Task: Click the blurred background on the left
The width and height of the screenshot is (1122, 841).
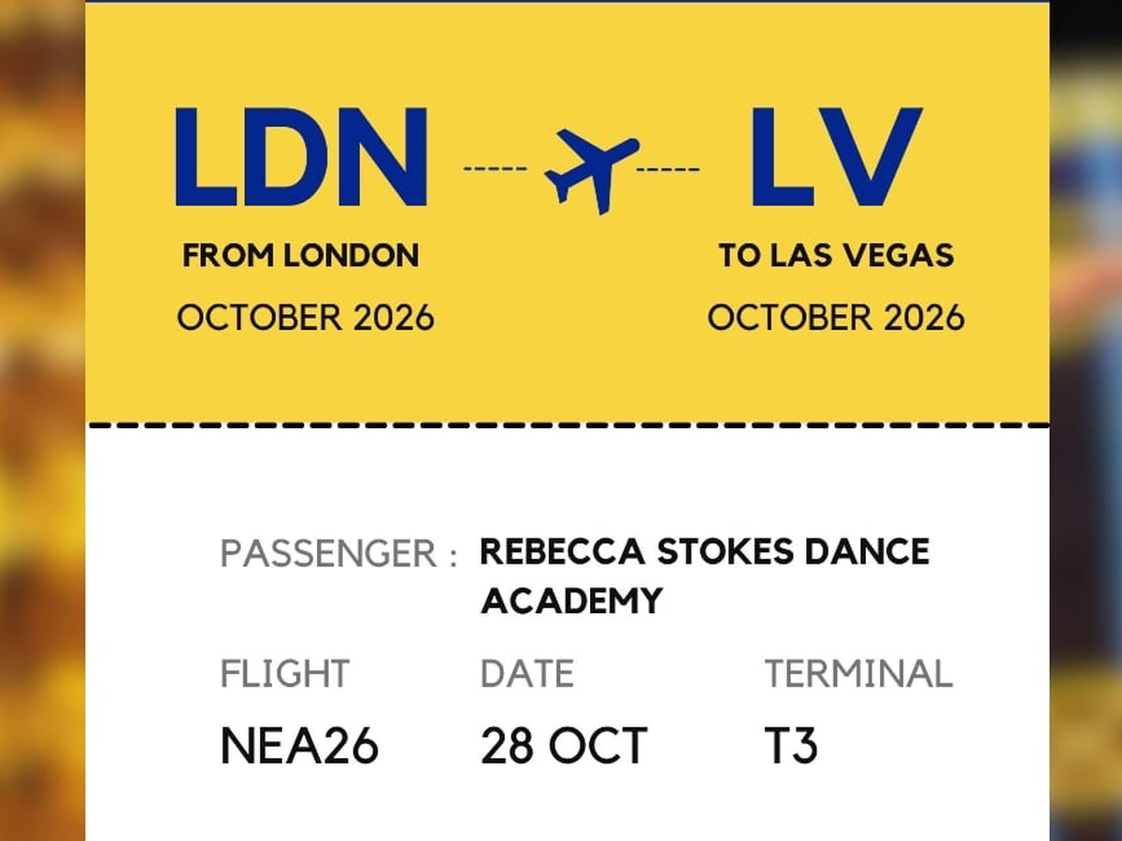Action: (42, 420)
